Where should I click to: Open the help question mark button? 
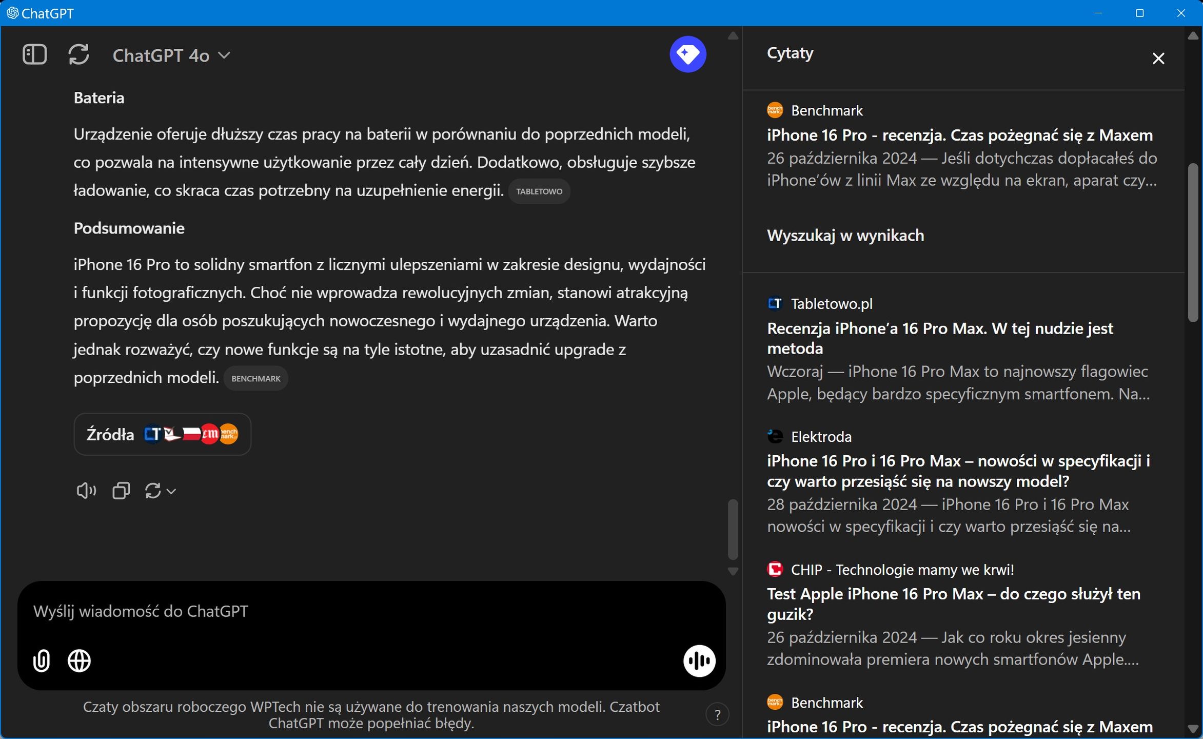[717, 714]
